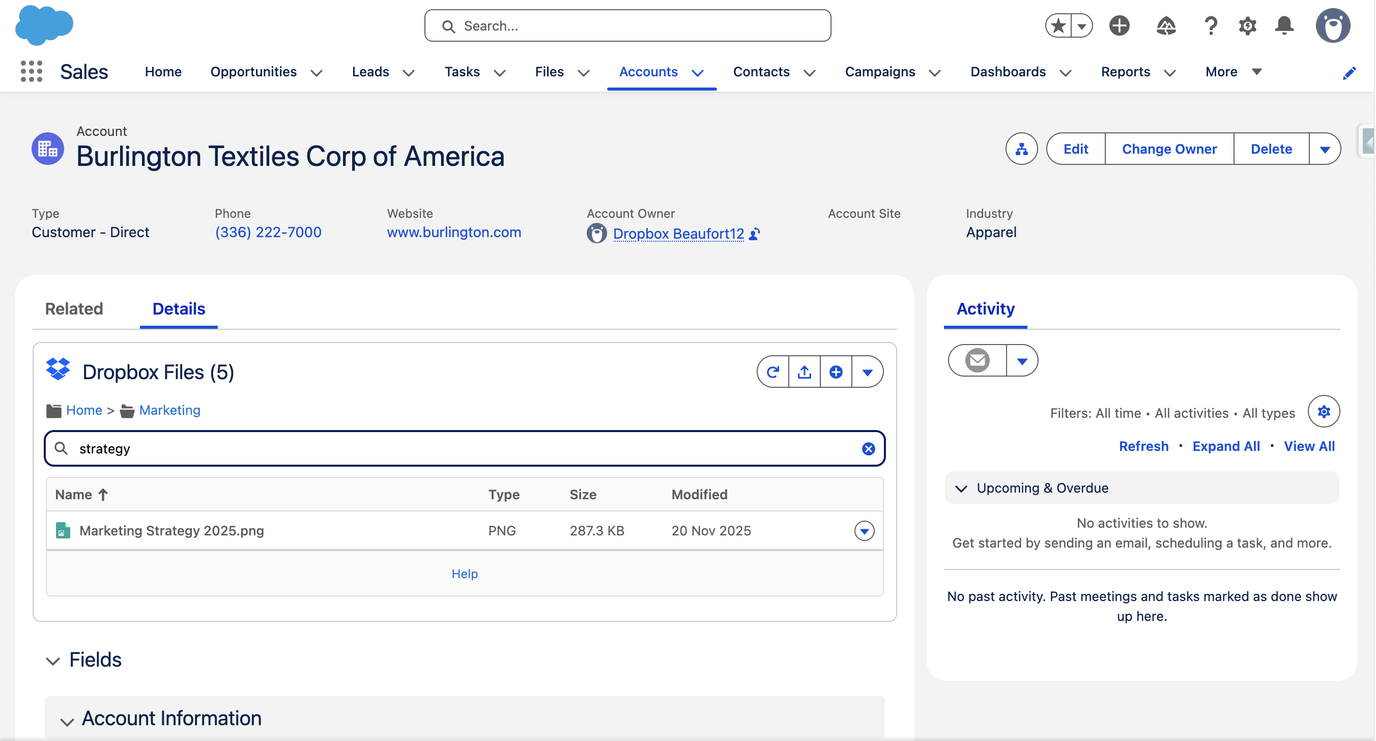The height and width of the screenshot is (741, 1376).
Task: Clear the strategy search text
Action: point(868,449)
